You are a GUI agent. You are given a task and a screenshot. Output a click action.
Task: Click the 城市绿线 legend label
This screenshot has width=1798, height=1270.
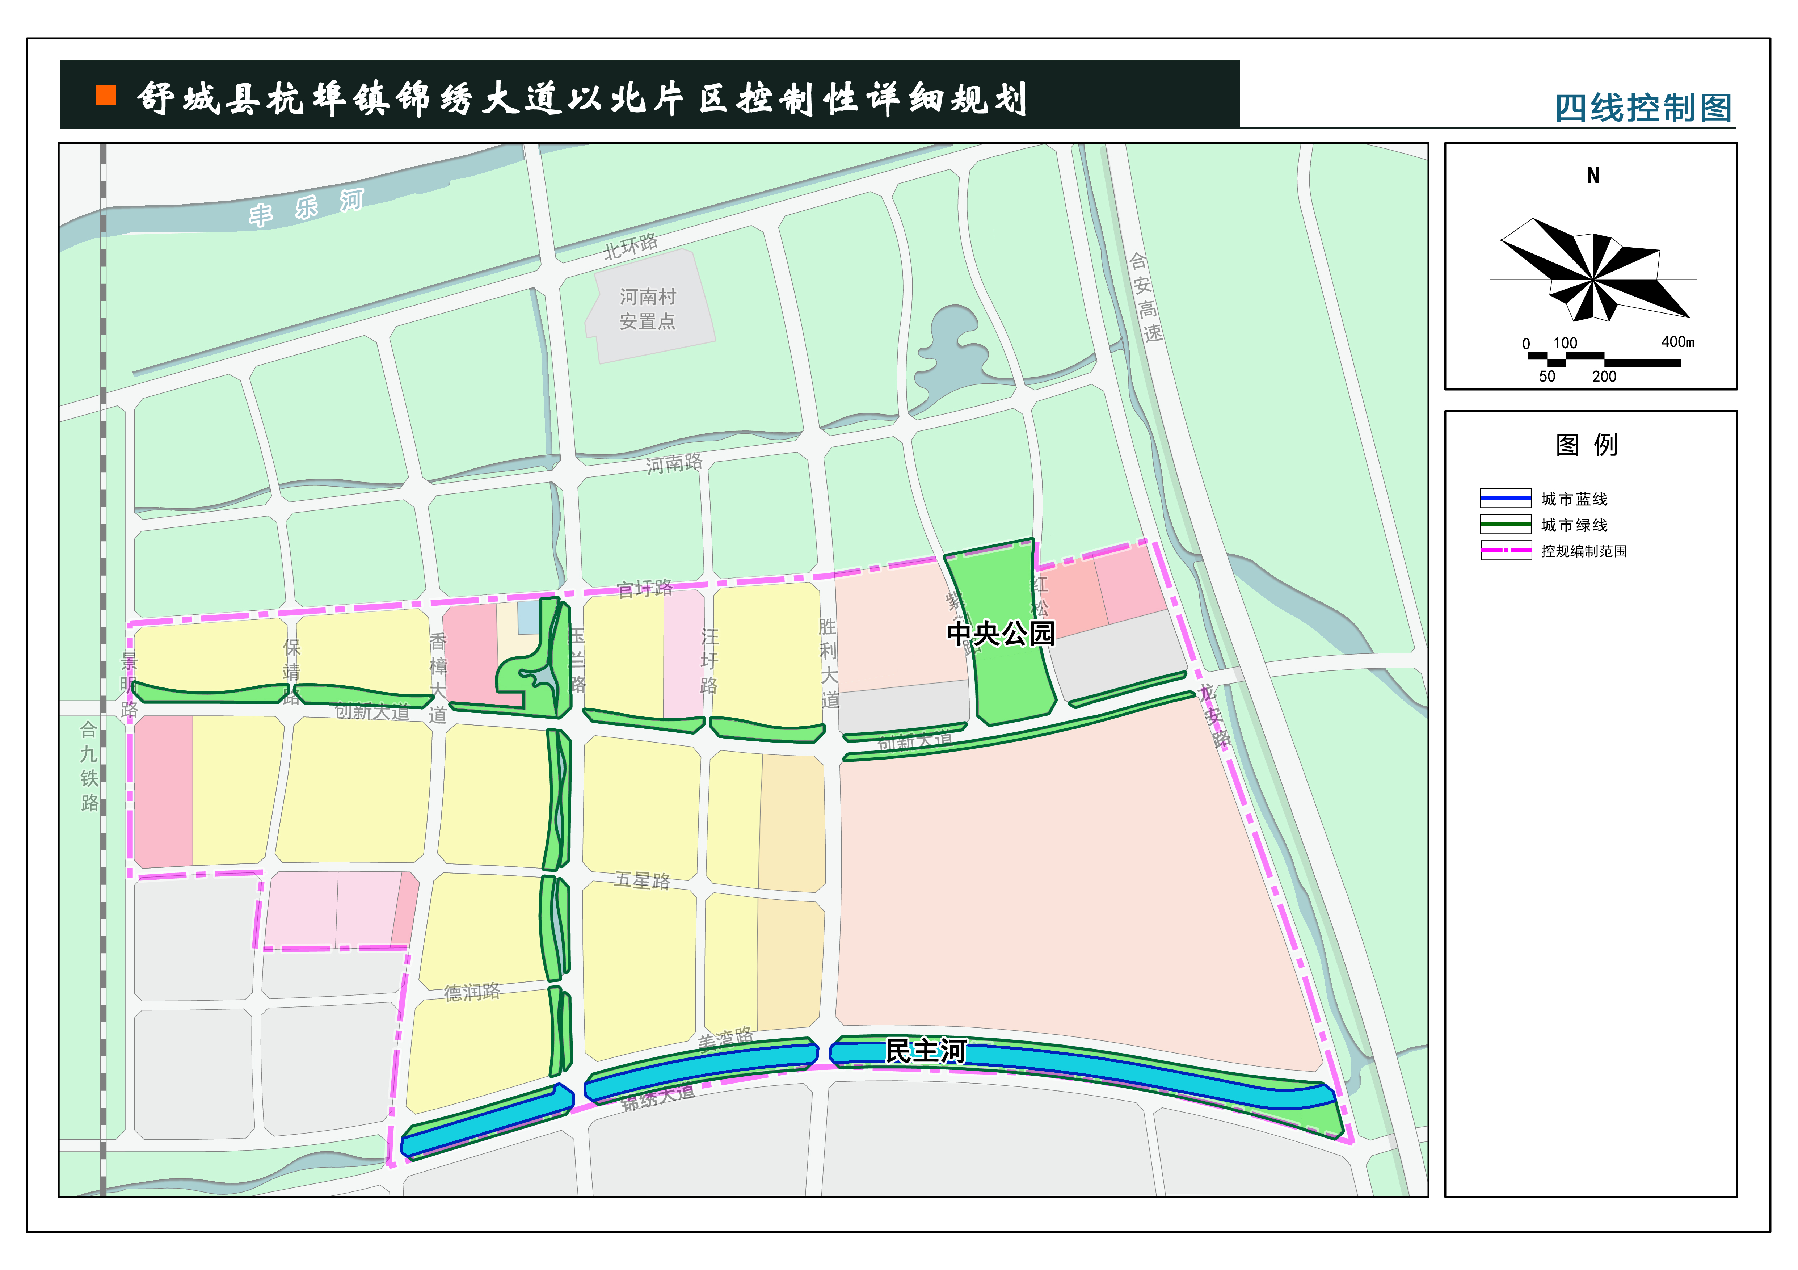click(1574, 525)
